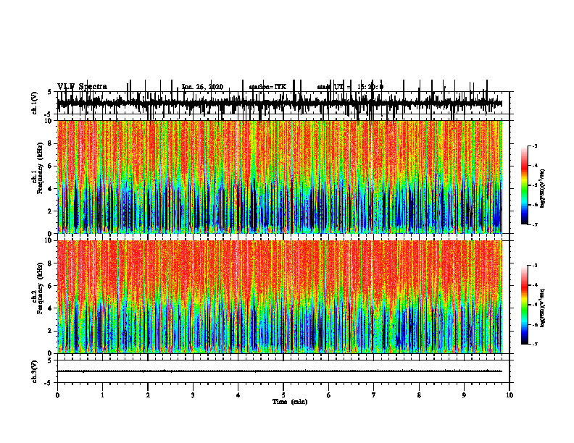The image size is (574, 443).
Task: Click the ch.2 colorbar log(PSD) unit label
Action: 542,308
